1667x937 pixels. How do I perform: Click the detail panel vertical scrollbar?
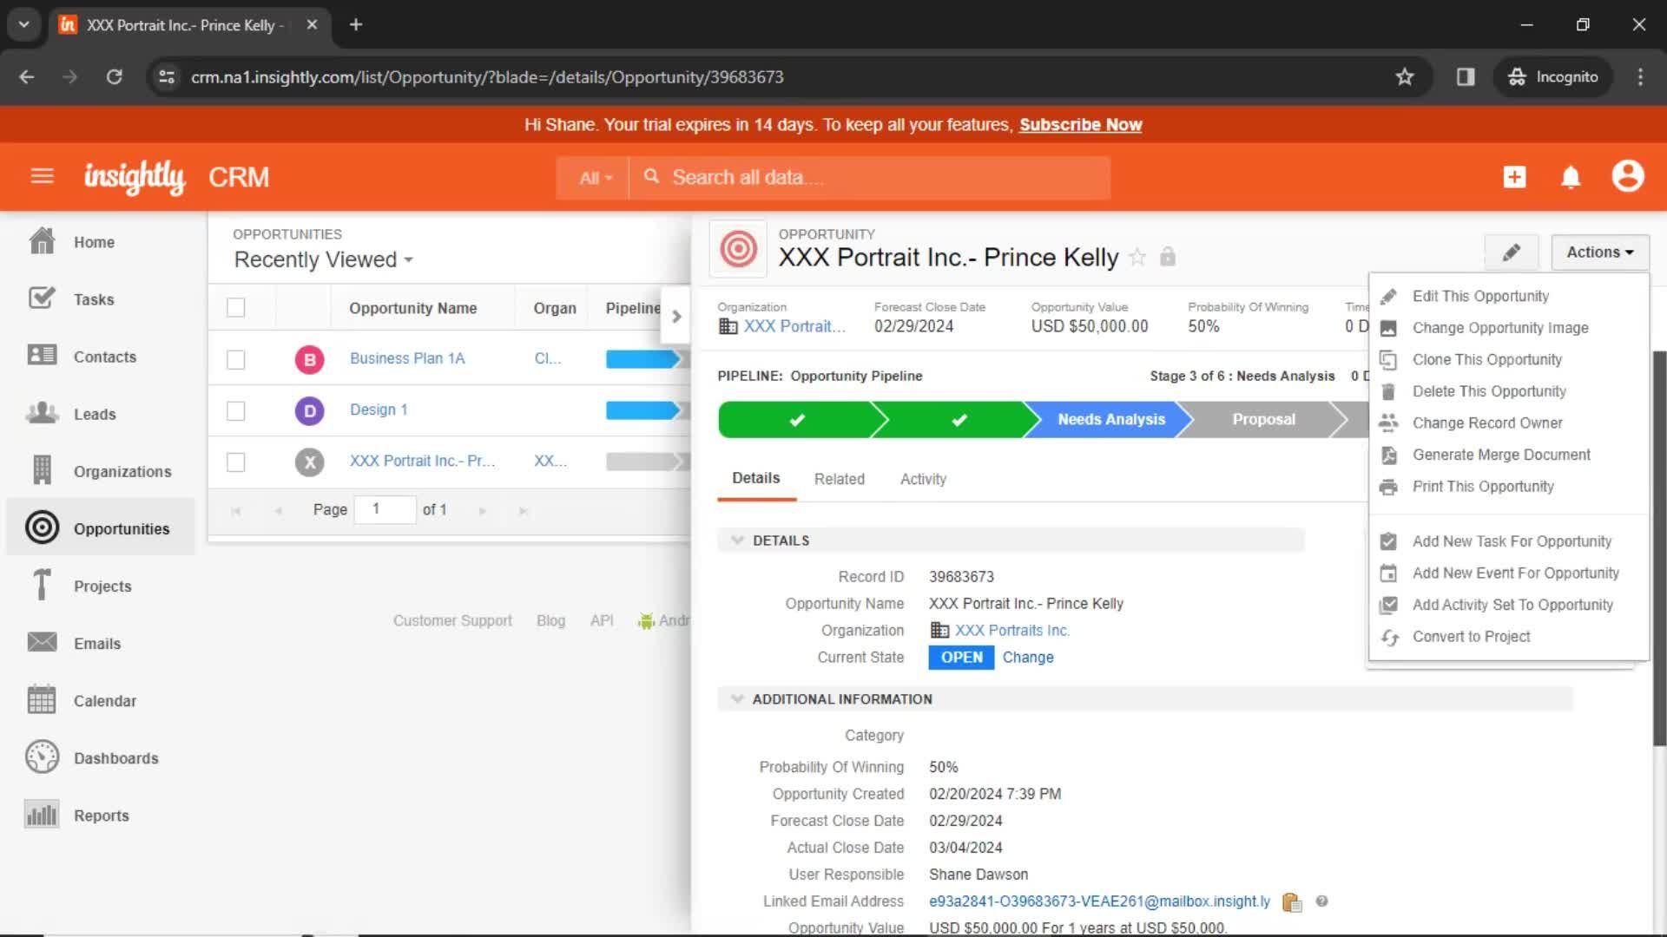[1659, 548]
